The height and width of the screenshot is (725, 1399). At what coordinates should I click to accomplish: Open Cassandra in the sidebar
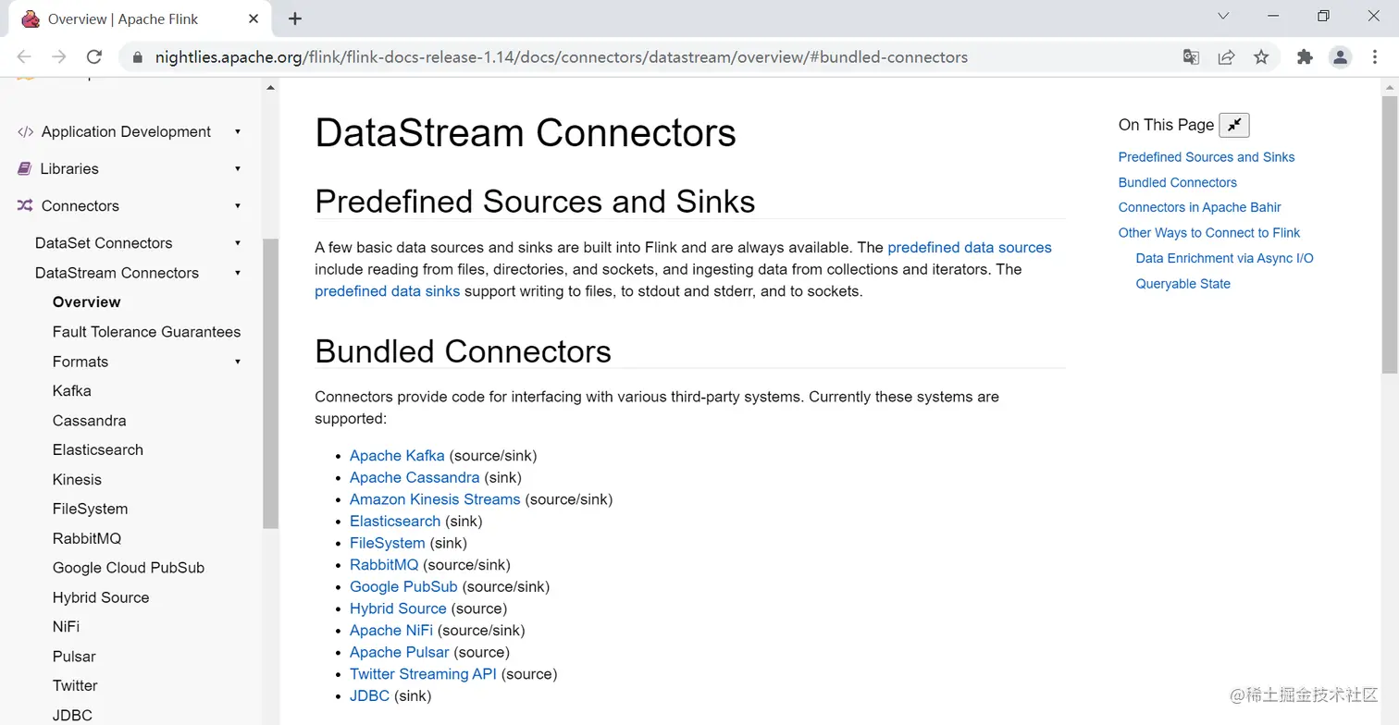coord(89,421)
